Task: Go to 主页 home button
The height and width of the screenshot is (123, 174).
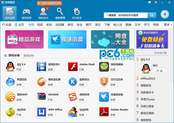Action: click(x=19, y=25)
